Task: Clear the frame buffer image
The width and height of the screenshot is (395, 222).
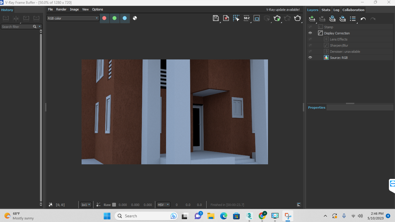Action: [x=226, y=18]
